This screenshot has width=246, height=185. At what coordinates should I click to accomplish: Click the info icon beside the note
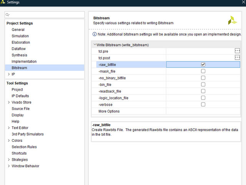tap(89, 34)
